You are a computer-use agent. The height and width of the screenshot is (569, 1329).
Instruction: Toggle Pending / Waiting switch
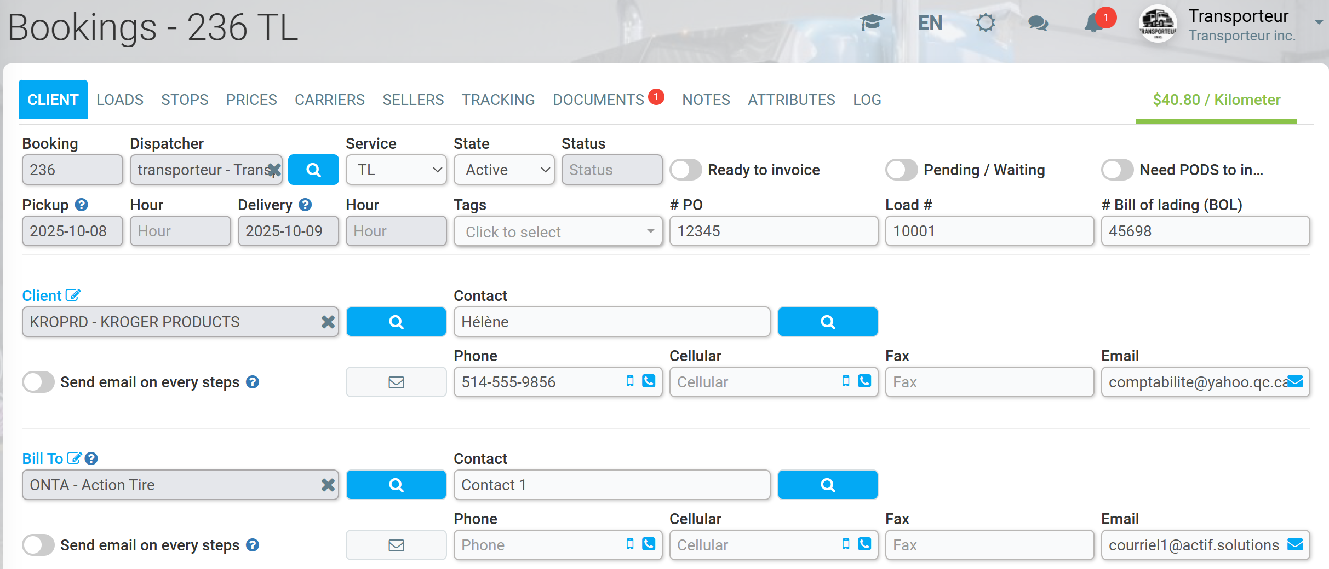coord(902,170)
